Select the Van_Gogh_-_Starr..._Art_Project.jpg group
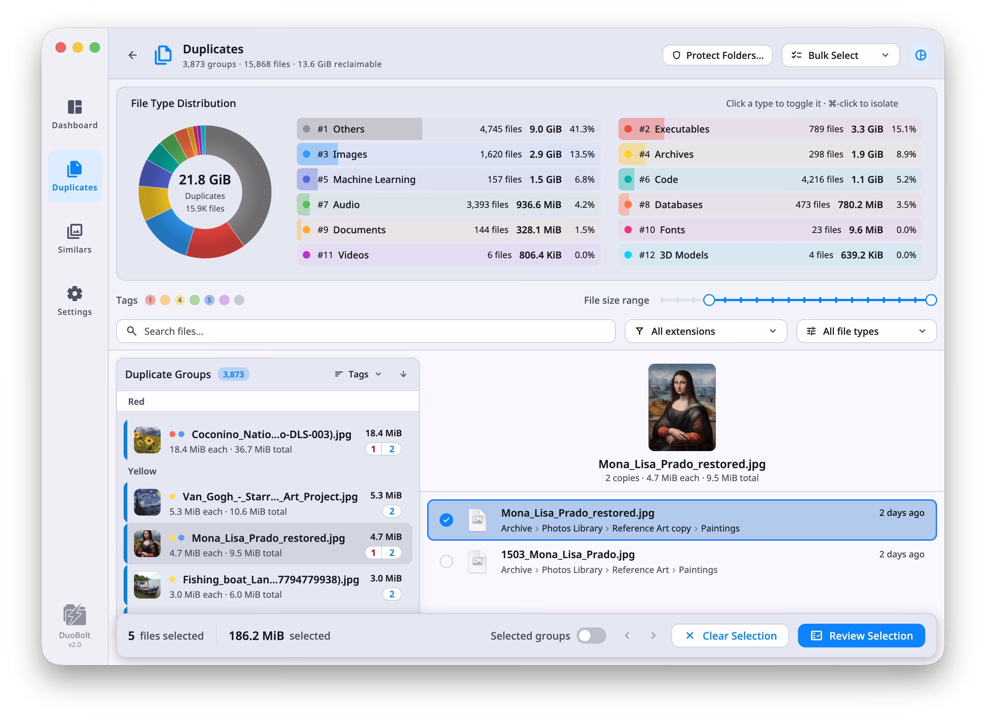This screenshot has height=720, width=986. (268, 503)
